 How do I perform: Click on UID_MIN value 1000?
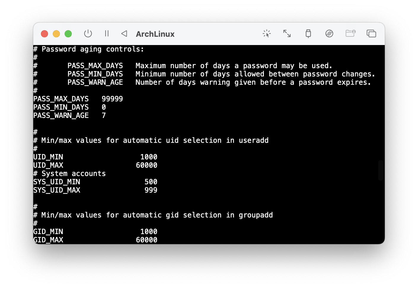149,157
